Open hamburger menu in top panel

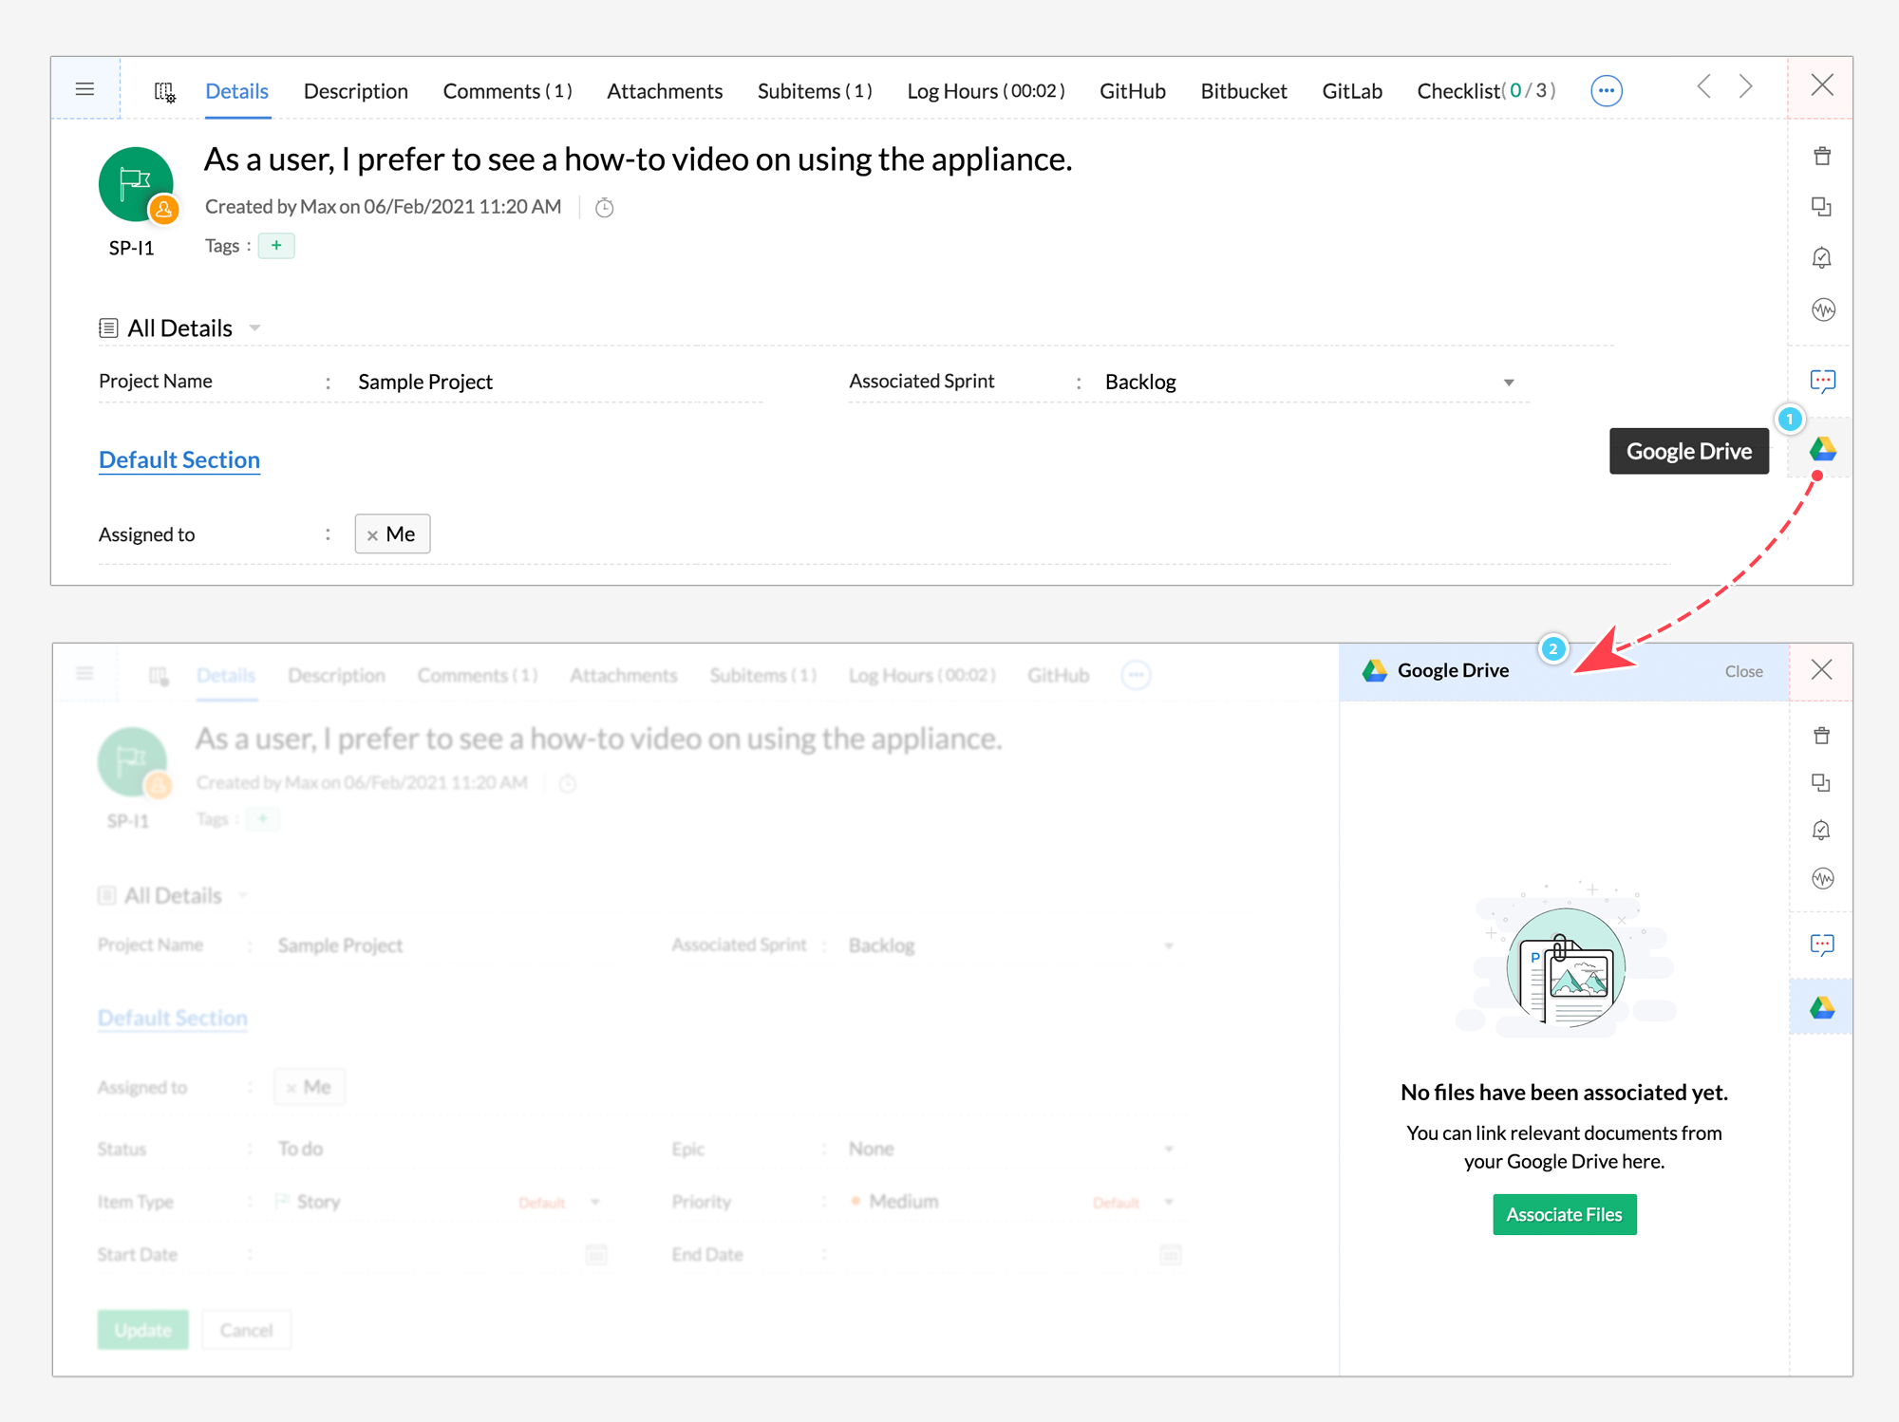click(x=85, y=89)
